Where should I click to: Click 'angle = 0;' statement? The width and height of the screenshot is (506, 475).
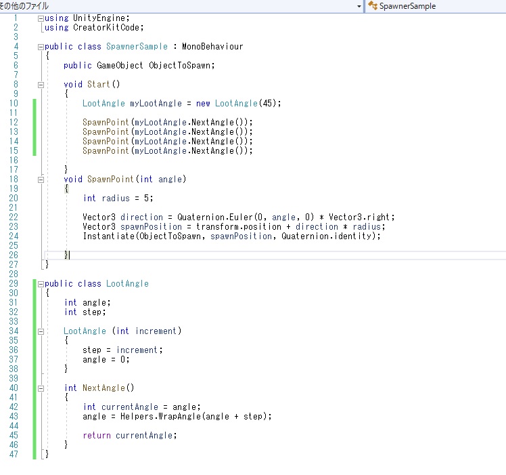[x=106, y=360]
